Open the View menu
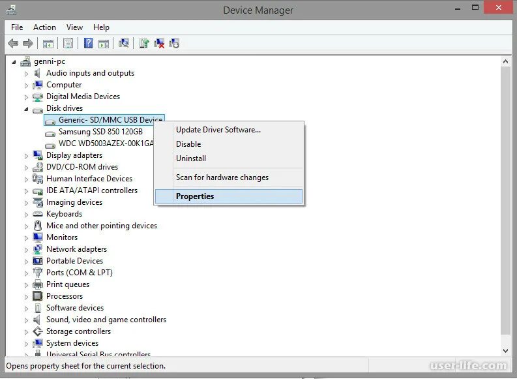The image size is (517, 379). (x=74, y=27)
